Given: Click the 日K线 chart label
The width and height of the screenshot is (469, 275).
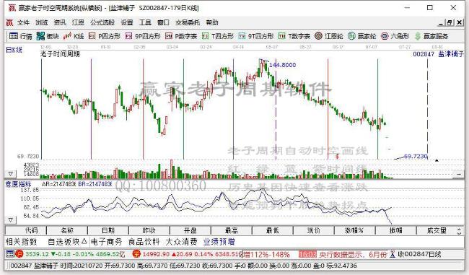Looking at the screenshot, I should coord(14,50).
